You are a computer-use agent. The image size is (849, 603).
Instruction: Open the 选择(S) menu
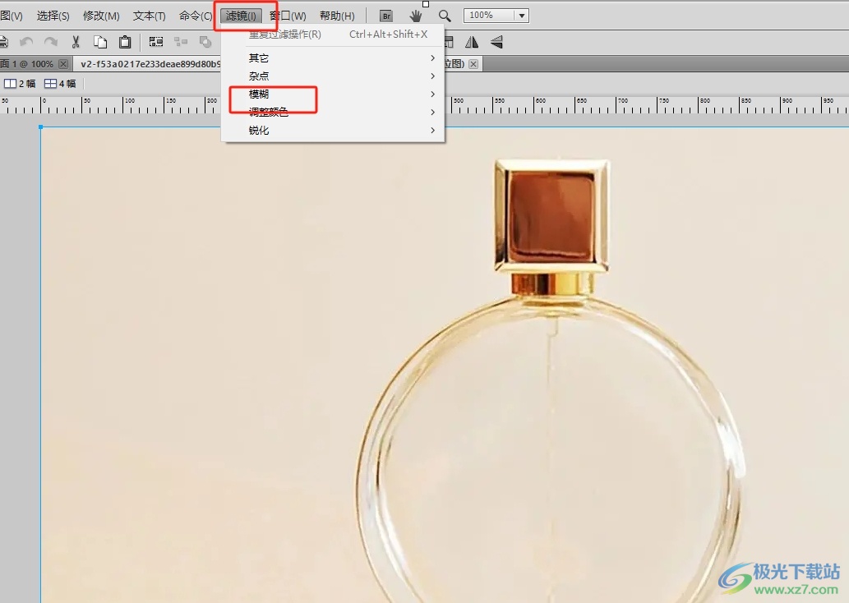coord(53,16)
